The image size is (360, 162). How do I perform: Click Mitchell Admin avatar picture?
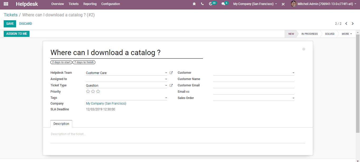(293, 4)
